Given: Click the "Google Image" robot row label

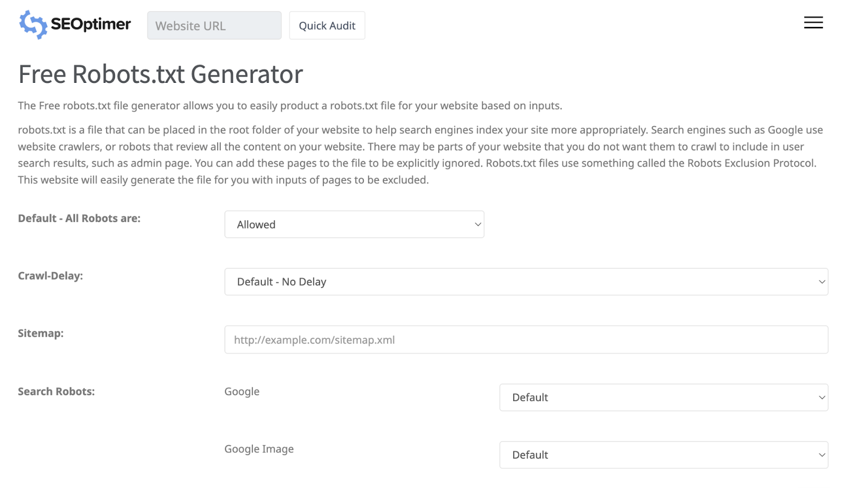Looking at the screenshot, I should click(259, 448).
